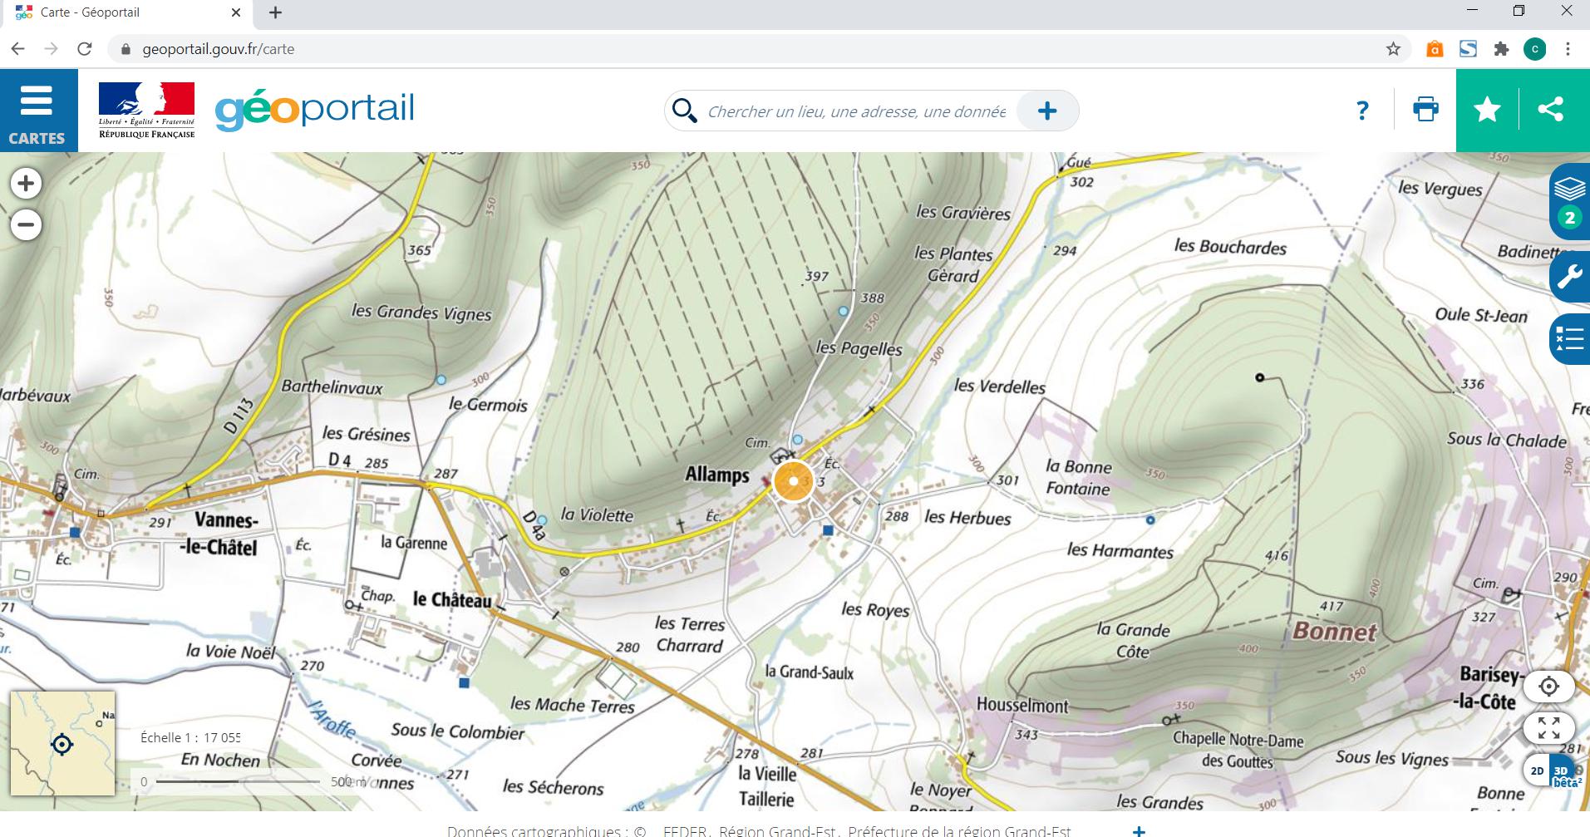The height and width of the screenshot is (837, 1590).
Task: Bookmark this page with star
Action: click(x=1393, y=49)
